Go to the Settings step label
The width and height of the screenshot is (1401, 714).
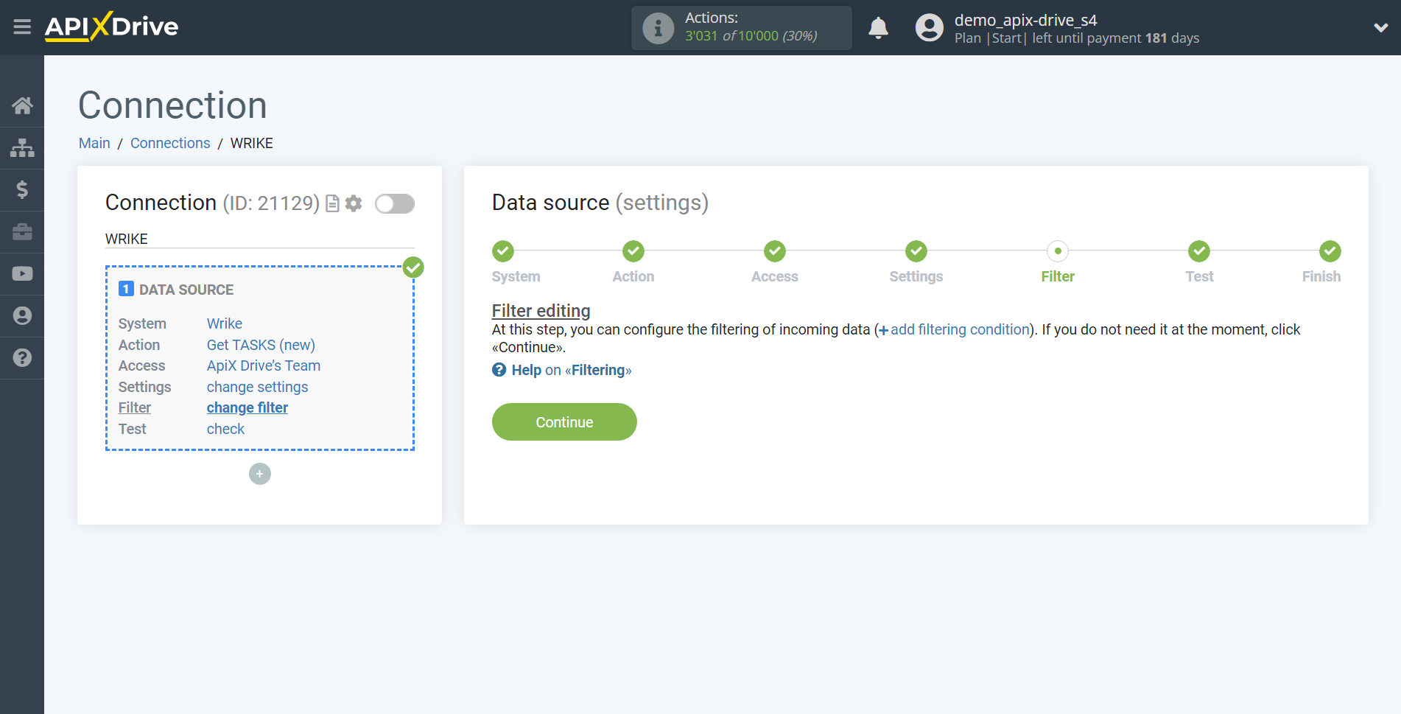[x=916, y=276]
